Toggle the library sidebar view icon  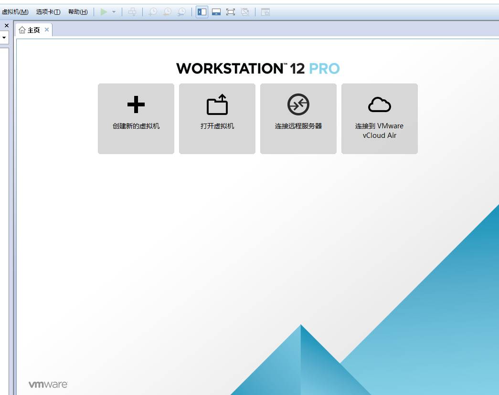click(202, 12)
